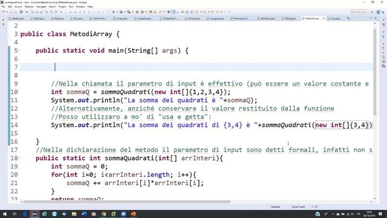This screenshot has width=387, height=218.
Task: Minimize the editor area
Action: (371, 18)
